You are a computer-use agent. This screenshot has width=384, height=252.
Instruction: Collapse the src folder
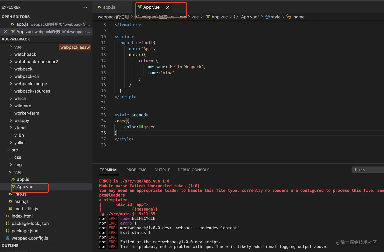8,150
